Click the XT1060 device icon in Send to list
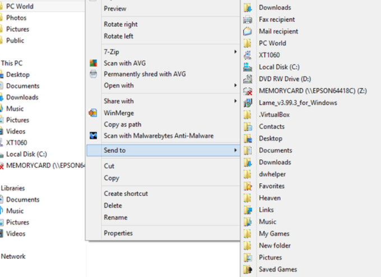The image size is (381, 277). coord(248,55)
